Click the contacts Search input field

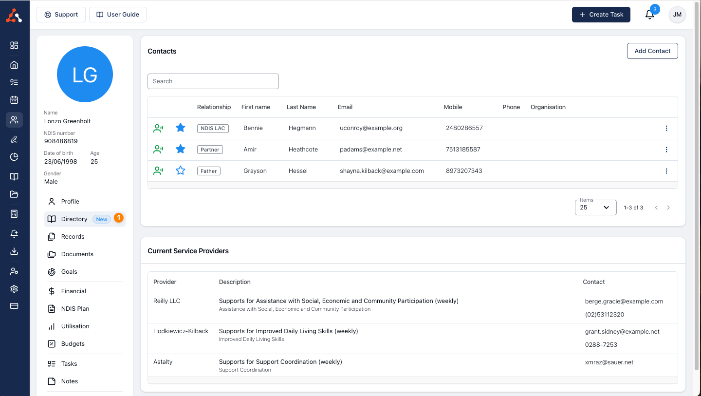213,81
